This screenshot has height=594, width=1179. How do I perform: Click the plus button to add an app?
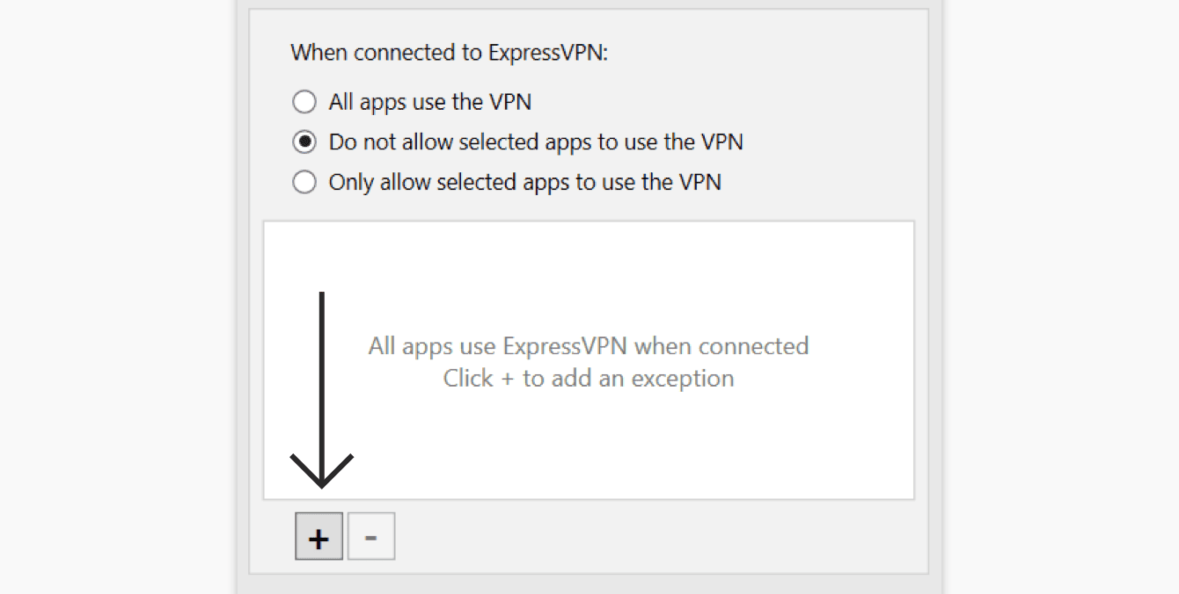(x=319, y=537)
